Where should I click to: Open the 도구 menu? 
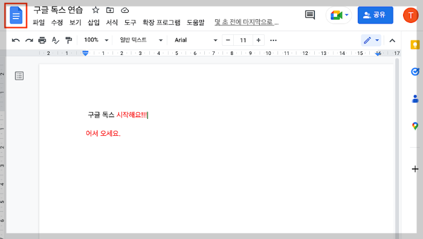click(x=130, y=22)
